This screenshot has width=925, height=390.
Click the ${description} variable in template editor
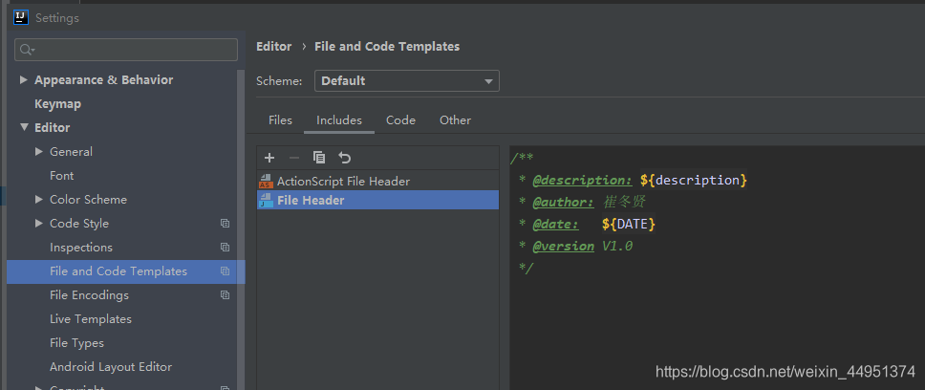point(694,180)
